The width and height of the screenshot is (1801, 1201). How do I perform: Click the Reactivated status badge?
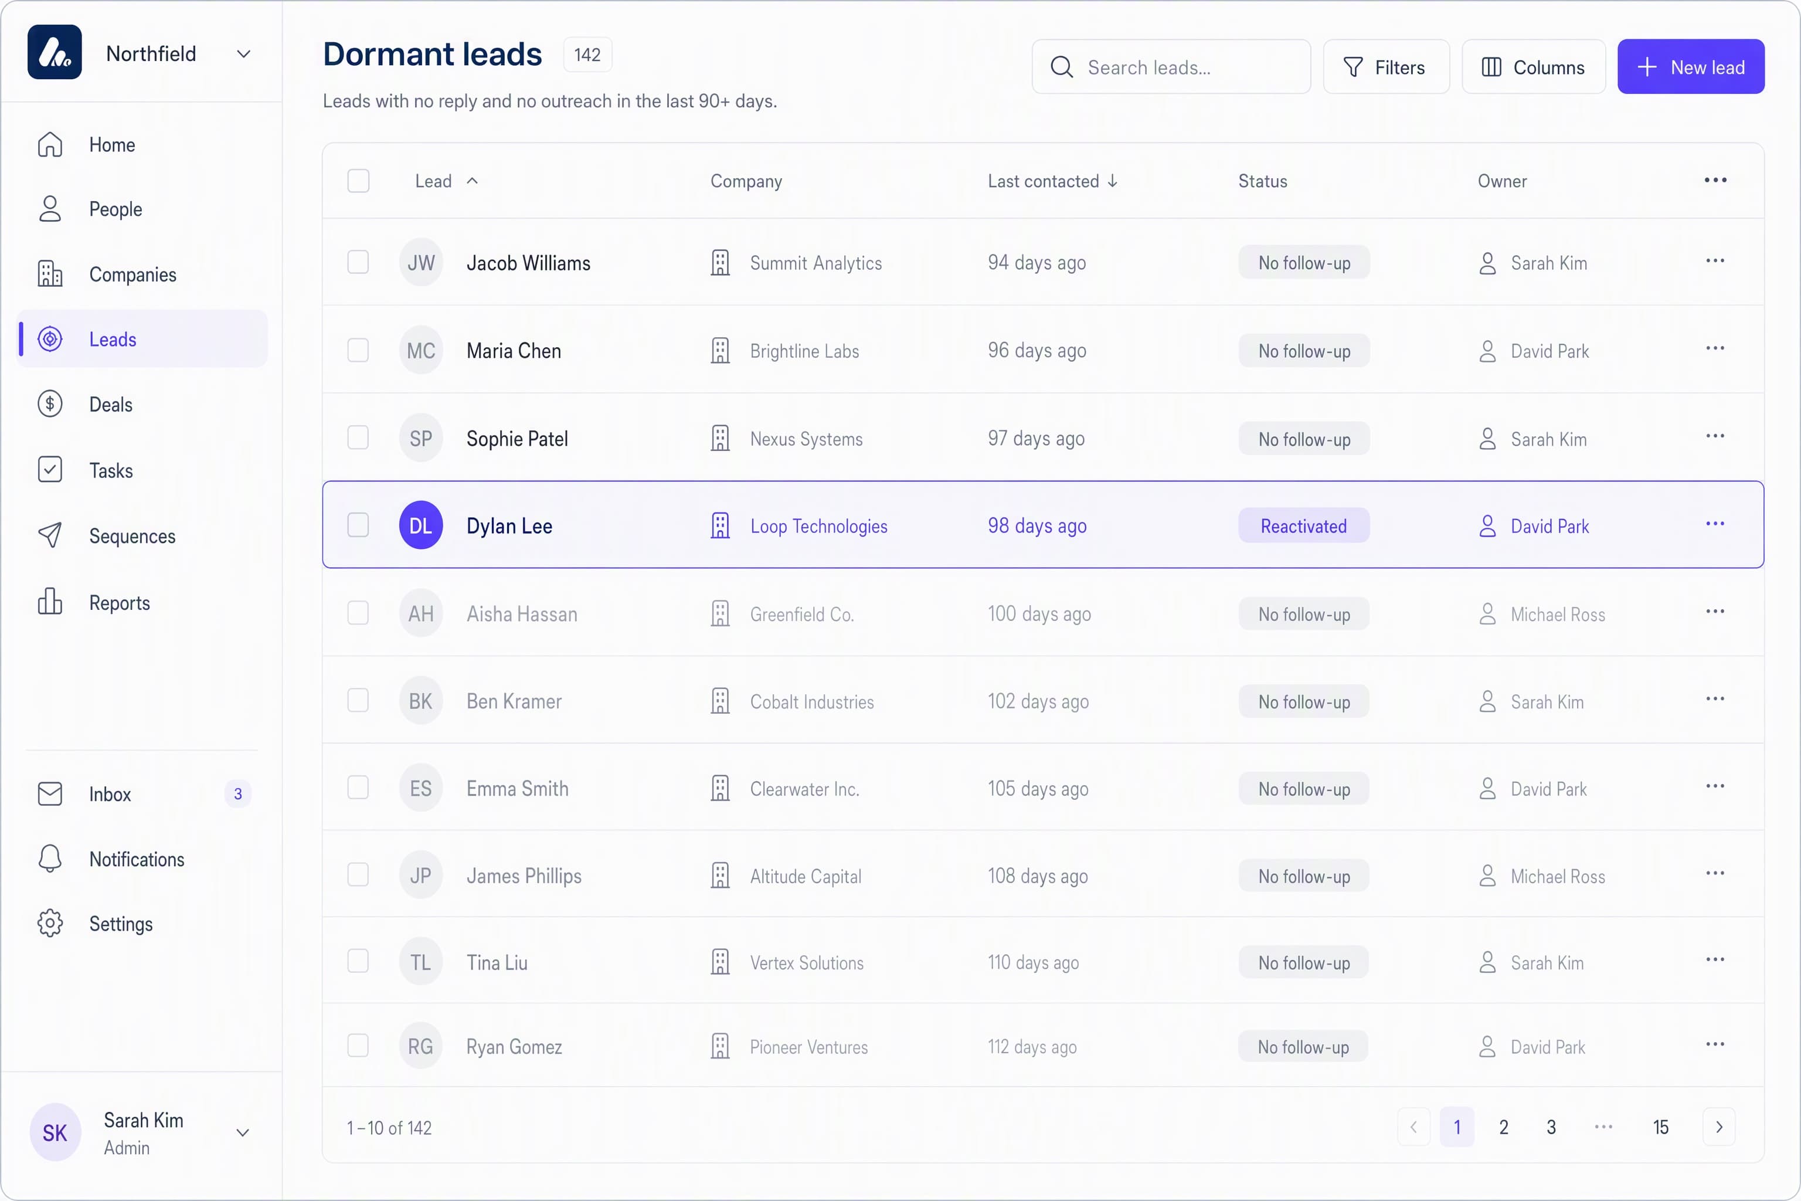click(1303, 526)
